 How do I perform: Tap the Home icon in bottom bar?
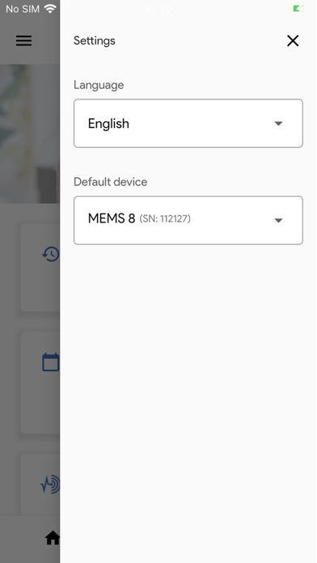53,538
